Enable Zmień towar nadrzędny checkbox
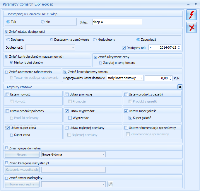 (6, 178)
